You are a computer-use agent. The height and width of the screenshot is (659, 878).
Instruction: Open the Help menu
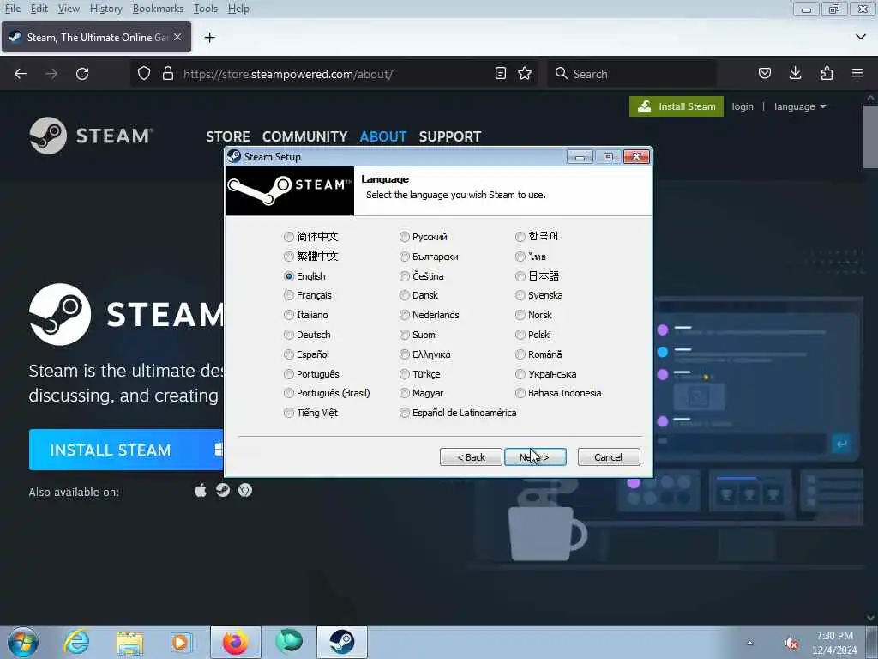pyautogui.click(x=238, y=9)
